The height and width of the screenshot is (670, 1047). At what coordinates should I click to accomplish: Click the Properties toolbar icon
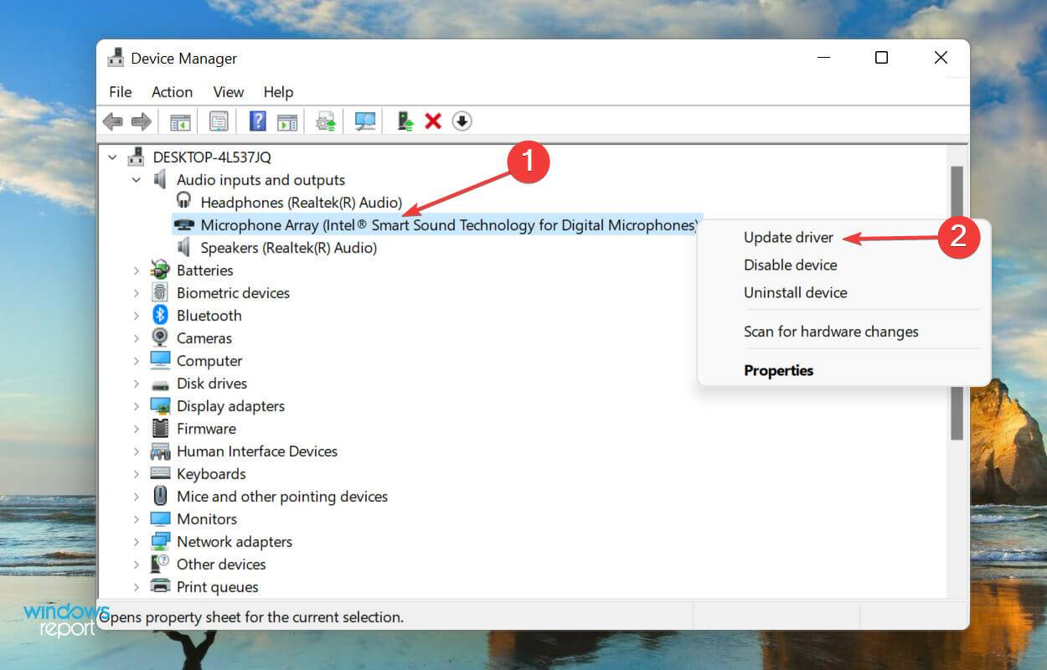(x=219, y=121)
